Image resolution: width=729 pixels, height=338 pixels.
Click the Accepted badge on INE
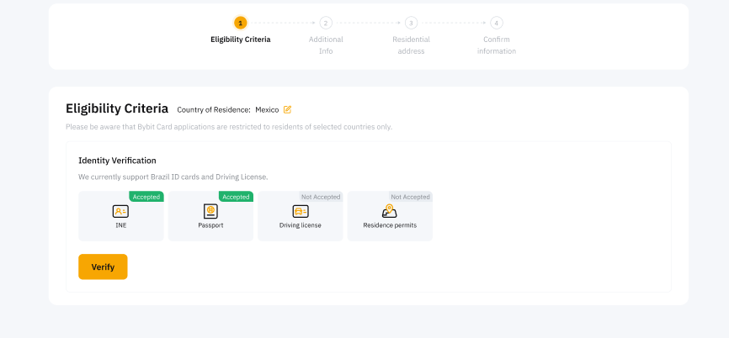146,197
